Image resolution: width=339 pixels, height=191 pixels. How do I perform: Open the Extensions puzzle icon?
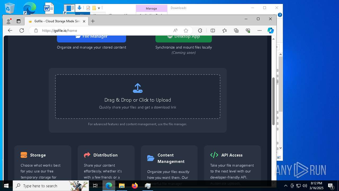pos(200,31)
